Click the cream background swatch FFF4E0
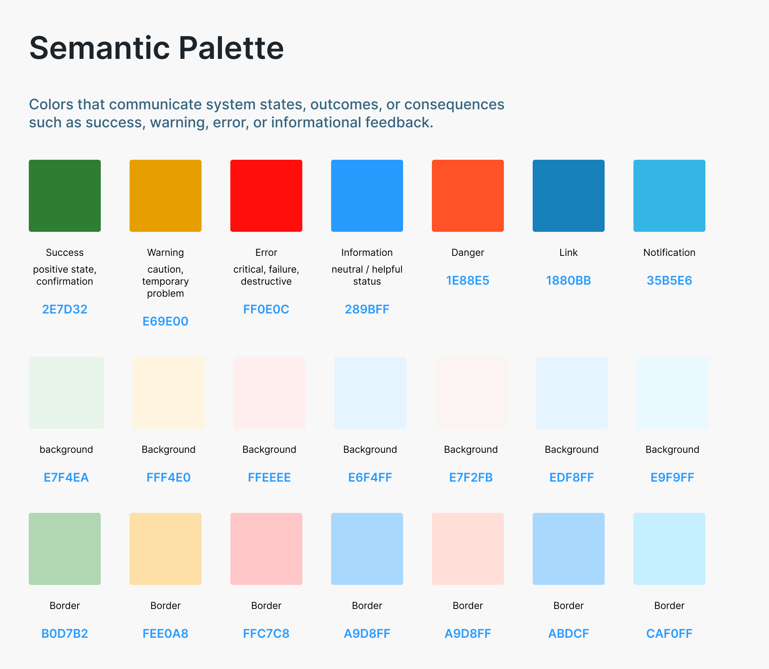Viewport: 769px width, 669px height. click(x=169, y=393)
